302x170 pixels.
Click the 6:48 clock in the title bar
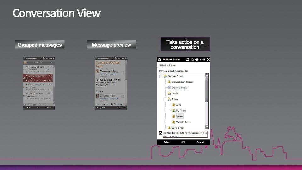pos(202,59)
